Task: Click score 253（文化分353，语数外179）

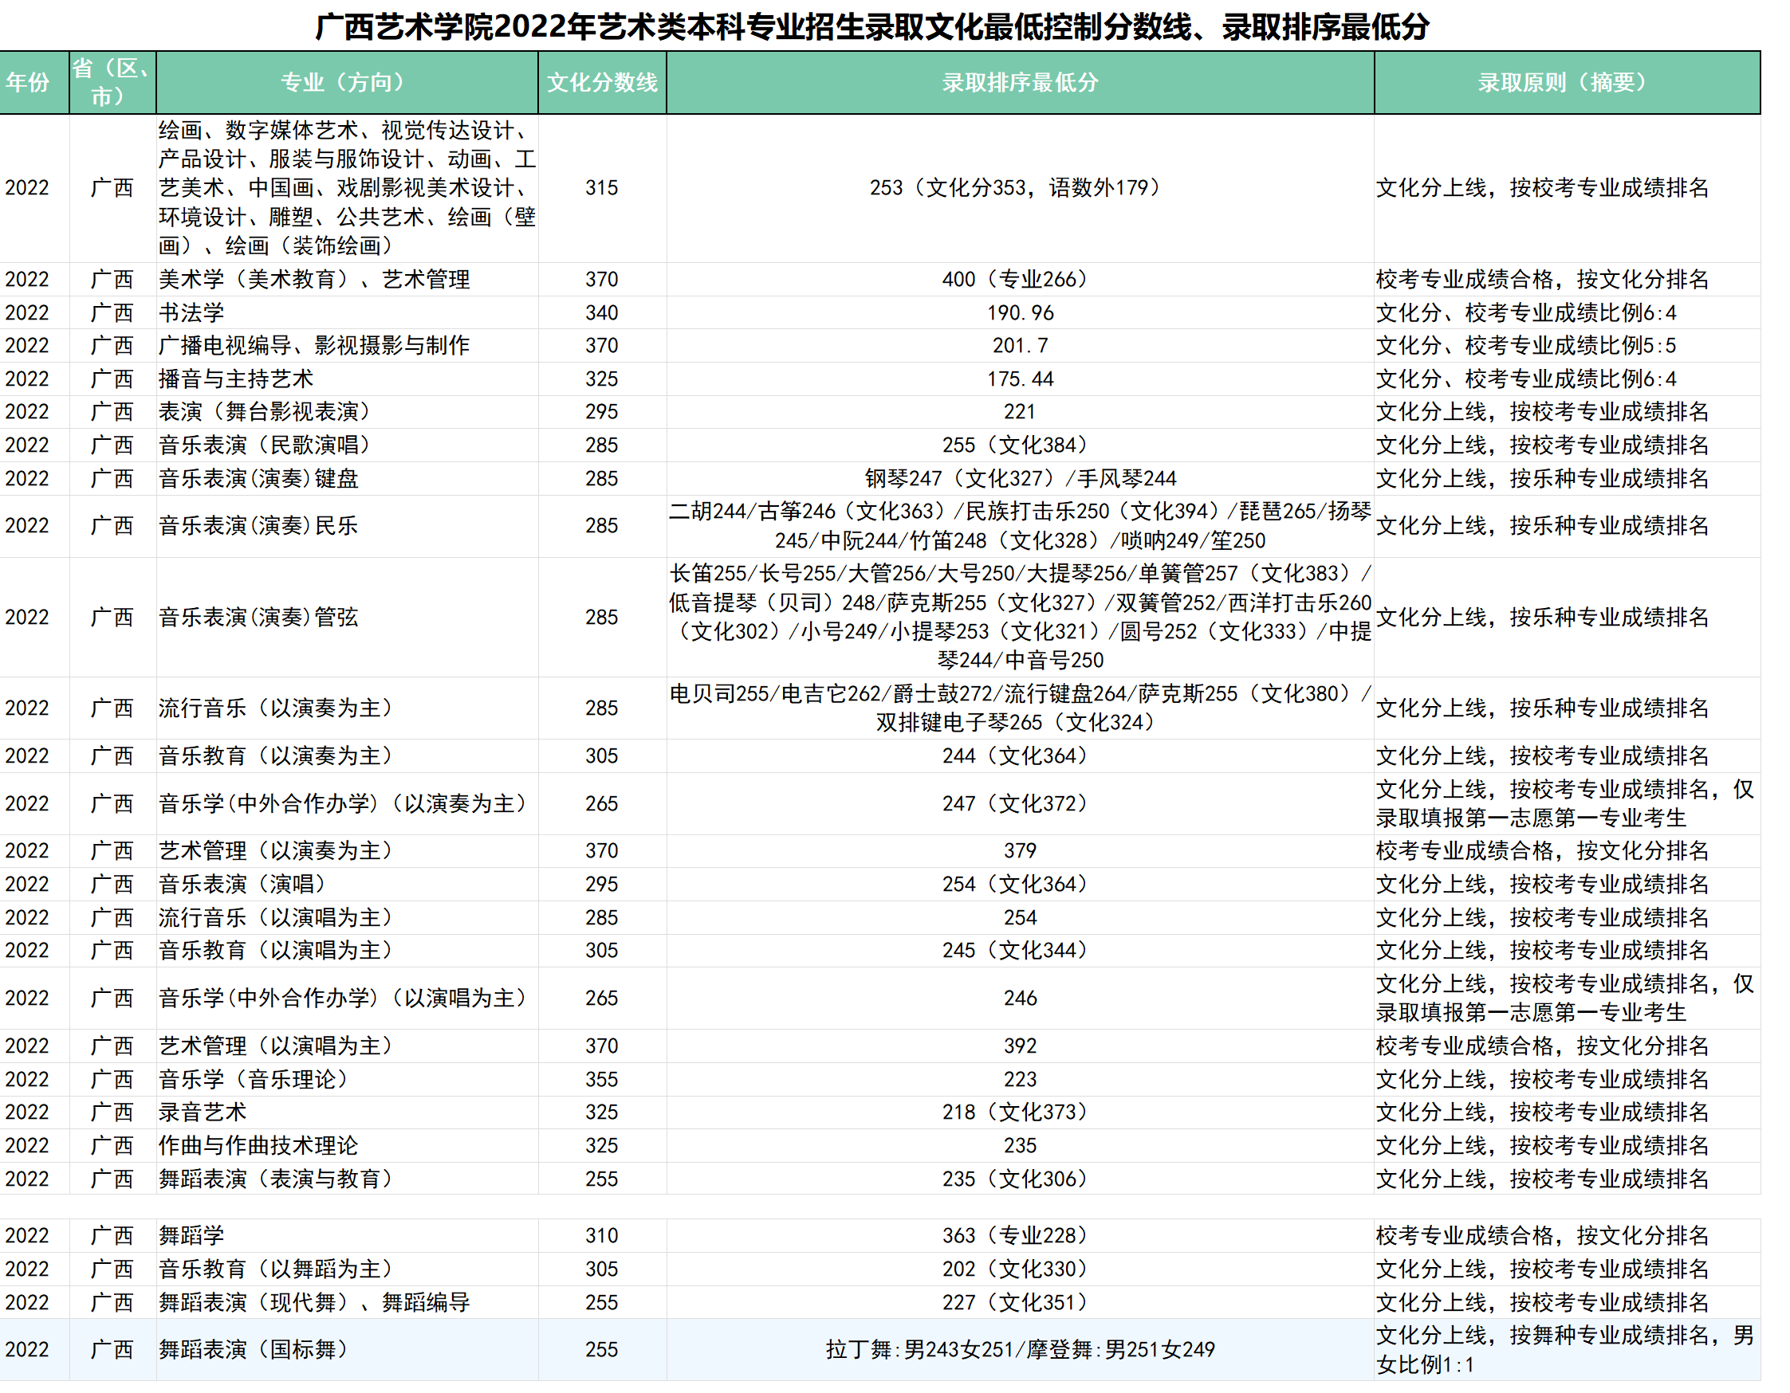Action: 1021,187
